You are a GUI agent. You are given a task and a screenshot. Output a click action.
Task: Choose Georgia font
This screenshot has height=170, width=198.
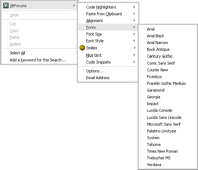(x=168, y=97)
